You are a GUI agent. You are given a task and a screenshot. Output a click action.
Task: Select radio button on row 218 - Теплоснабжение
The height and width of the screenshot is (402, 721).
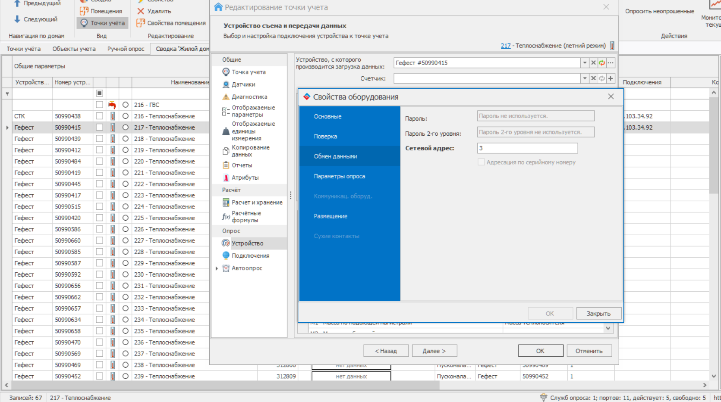[126, 139]
